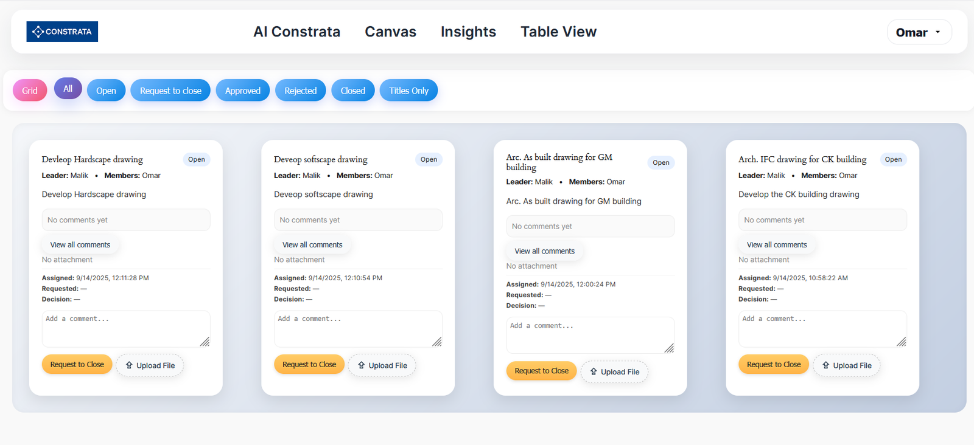This screenshot has height=445, width=974.
Task: Request to Close the Hardscape drawing task
Action: (77, 365)
